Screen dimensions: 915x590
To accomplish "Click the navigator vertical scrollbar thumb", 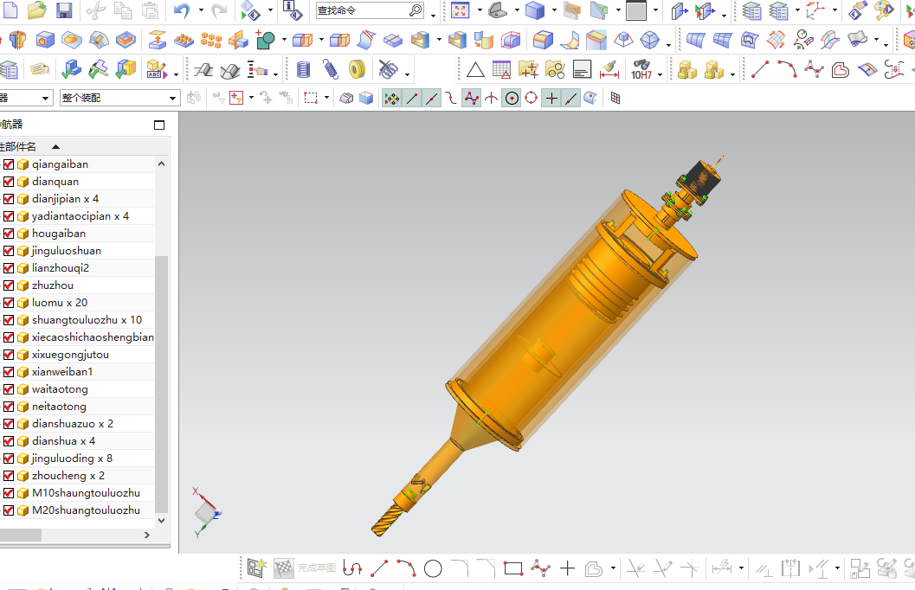I will [x=162, y=385].
